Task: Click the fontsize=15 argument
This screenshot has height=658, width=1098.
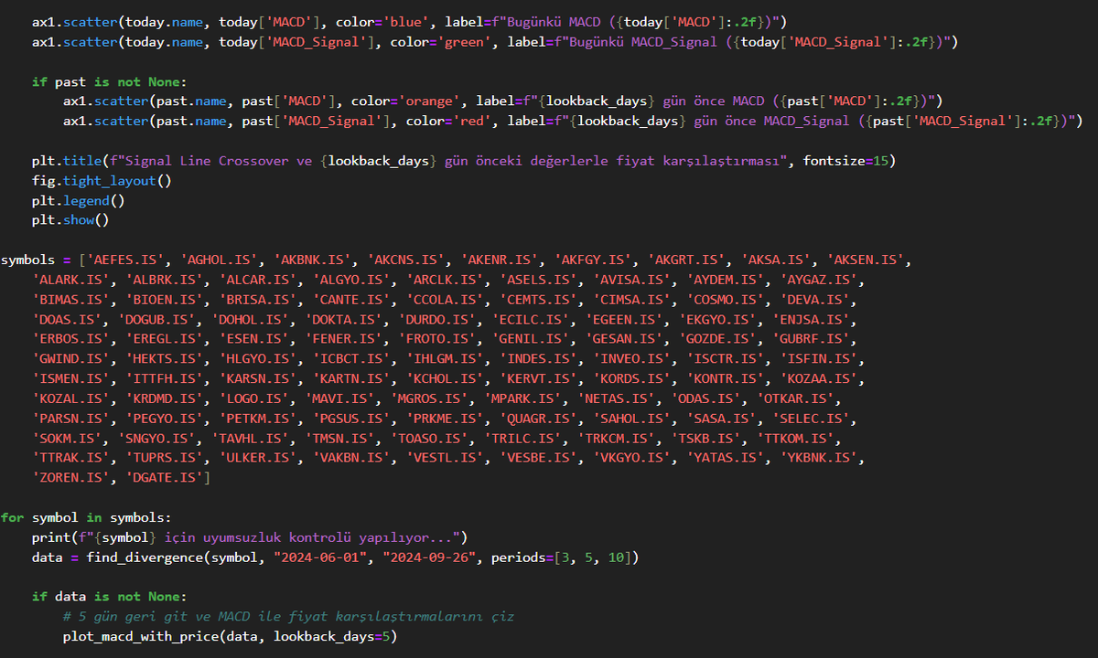Action: coord(847,161)
